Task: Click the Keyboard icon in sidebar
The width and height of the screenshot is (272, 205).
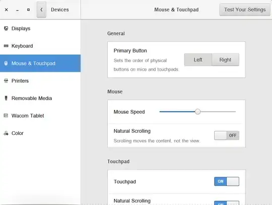Action: pos(6,46)
